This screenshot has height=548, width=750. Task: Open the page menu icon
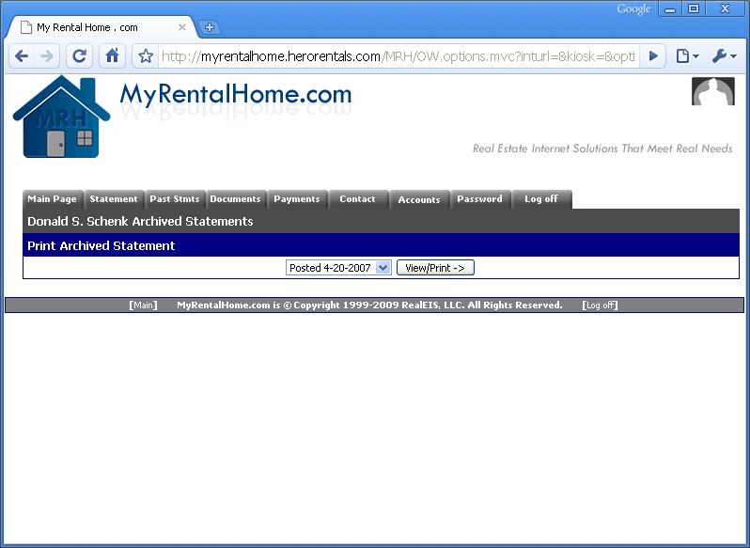tap(687, 56)
